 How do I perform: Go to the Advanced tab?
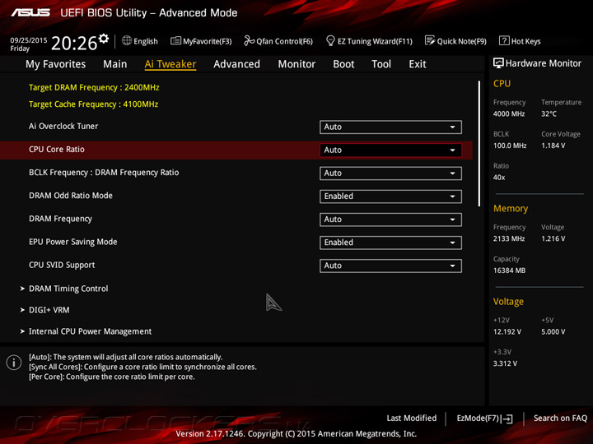click(x=236, y=64)
